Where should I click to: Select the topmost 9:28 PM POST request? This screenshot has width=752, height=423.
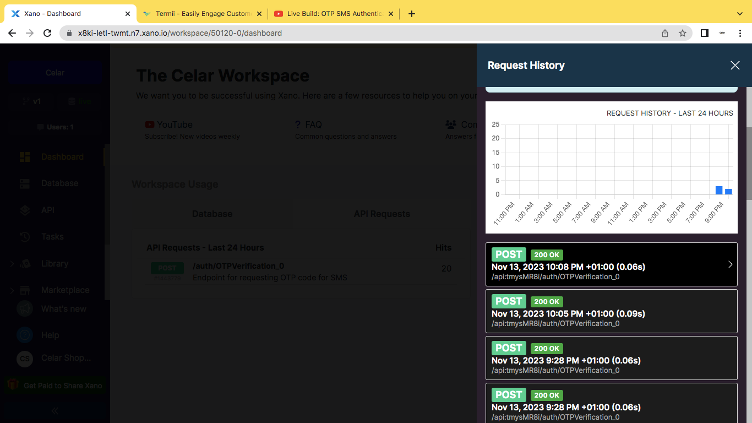(611, 358)
